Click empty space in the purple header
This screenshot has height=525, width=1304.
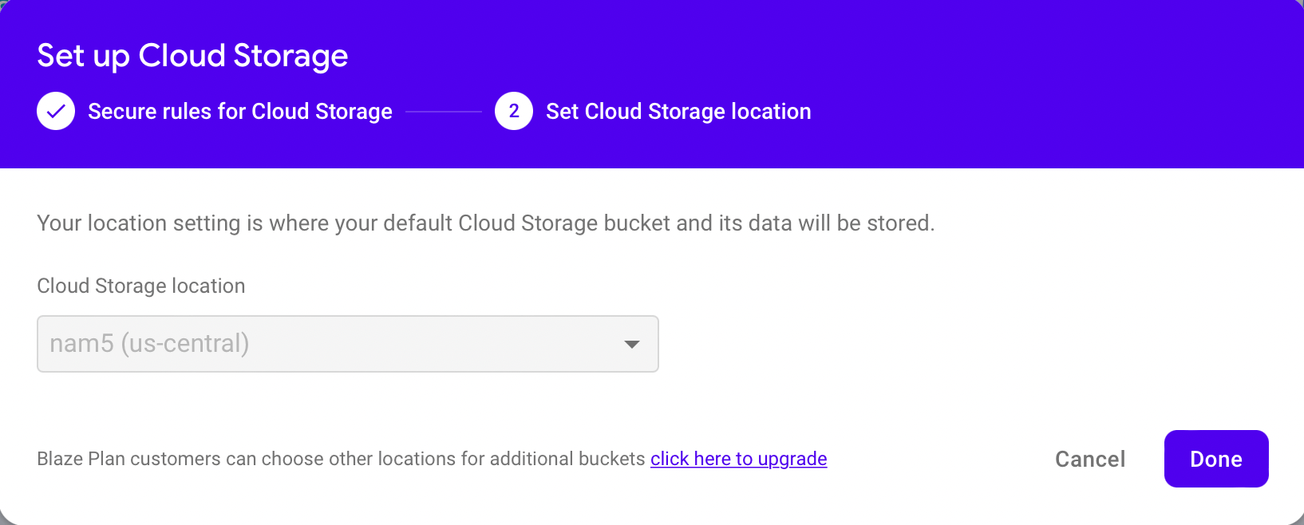[x=1037, y=80]
